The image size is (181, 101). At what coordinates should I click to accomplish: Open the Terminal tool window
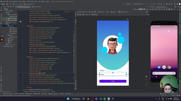[37, 94]
